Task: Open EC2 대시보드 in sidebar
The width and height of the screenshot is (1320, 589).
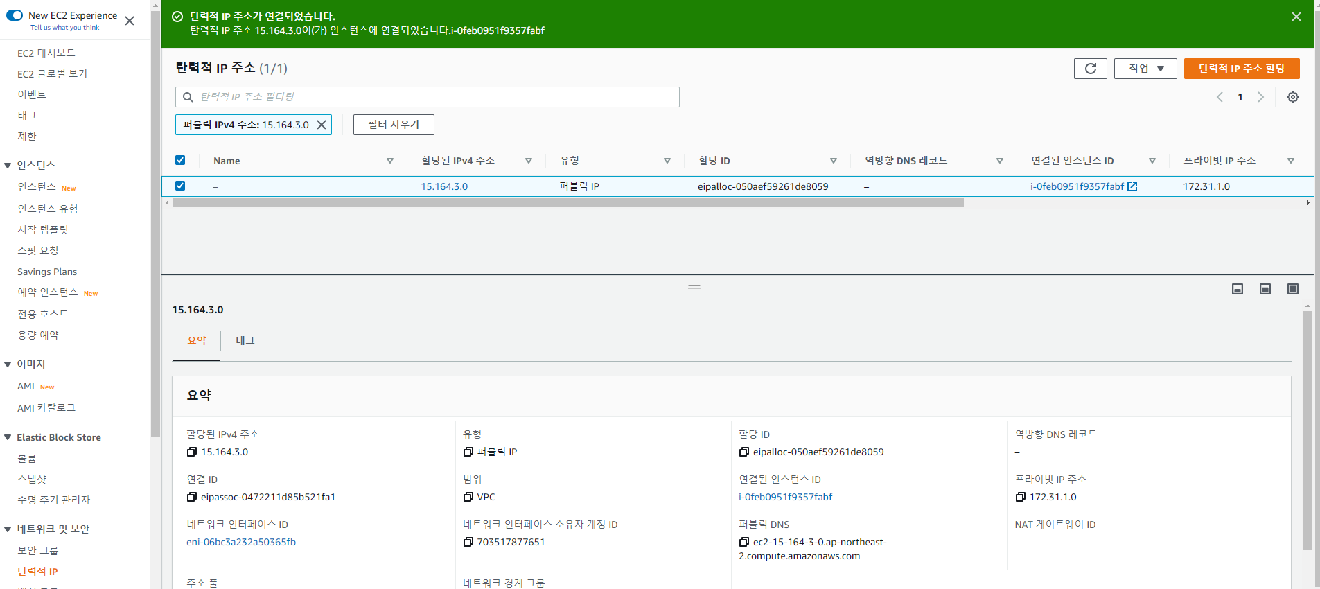Action: 46,53
